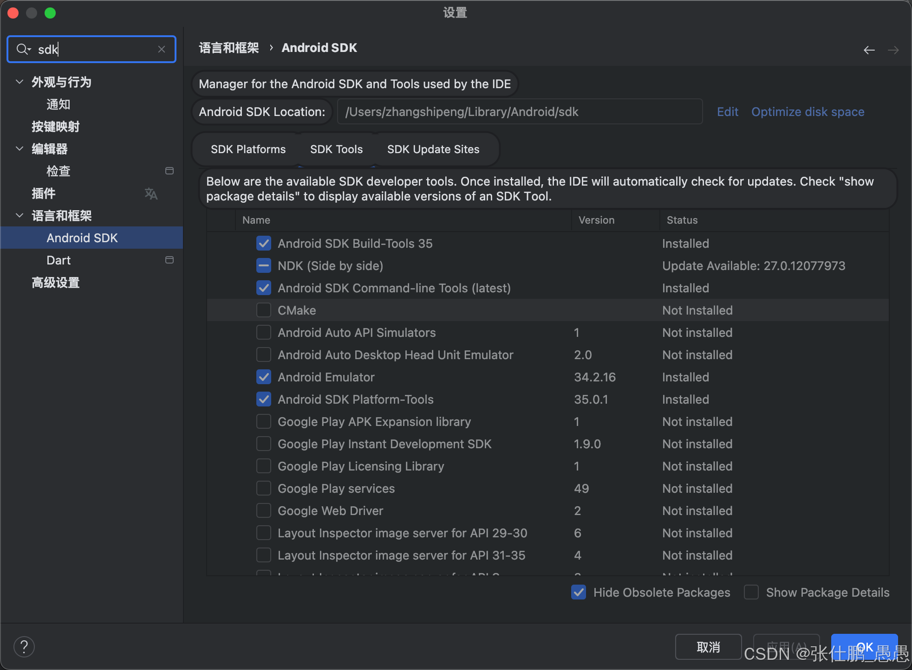This screenshot has width=912, height=670.
Task: Click the project-level icon next to 检查
Action: (x=169, y=171)
